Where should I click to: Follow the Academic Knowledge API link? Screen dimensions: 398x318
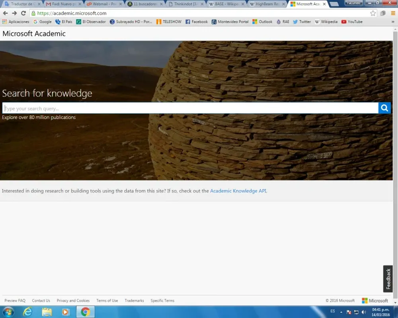(238, 191)
